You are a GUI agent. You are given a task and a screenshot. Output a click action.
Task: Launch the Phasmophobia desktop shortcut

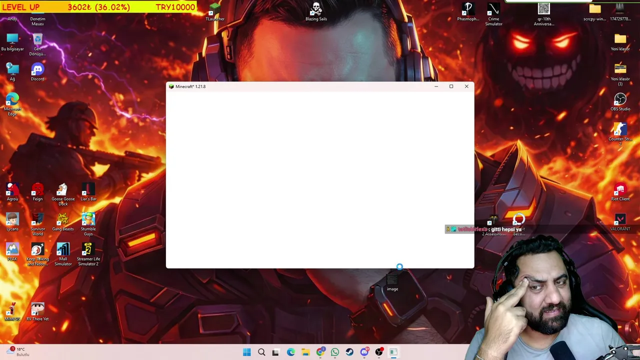coord(468,12)
